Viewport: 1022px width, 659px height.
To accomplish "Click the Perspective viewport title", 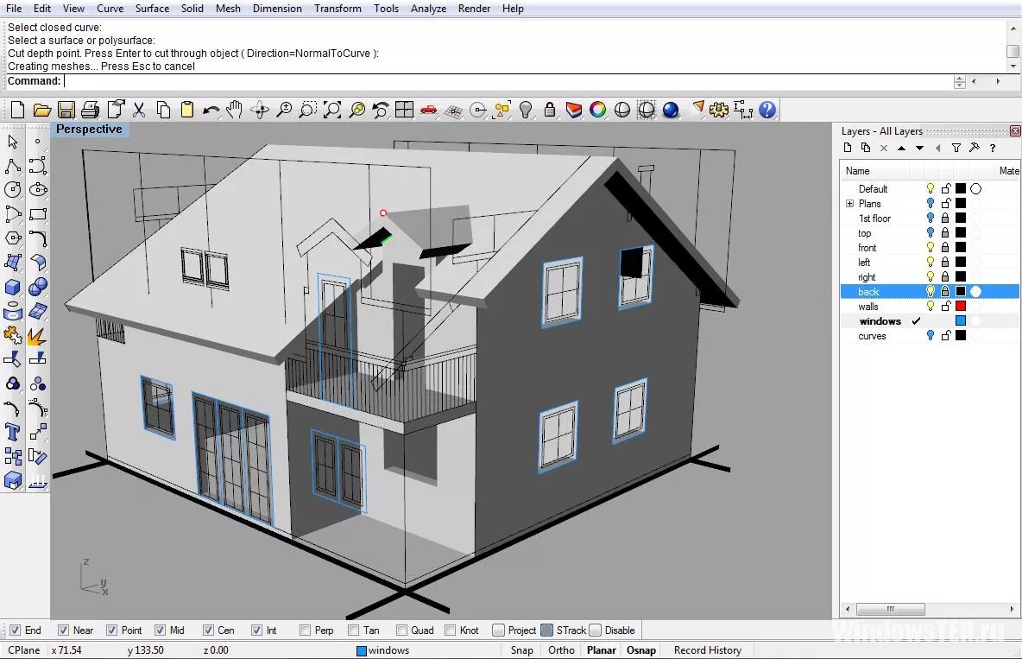I will (89, 130).
